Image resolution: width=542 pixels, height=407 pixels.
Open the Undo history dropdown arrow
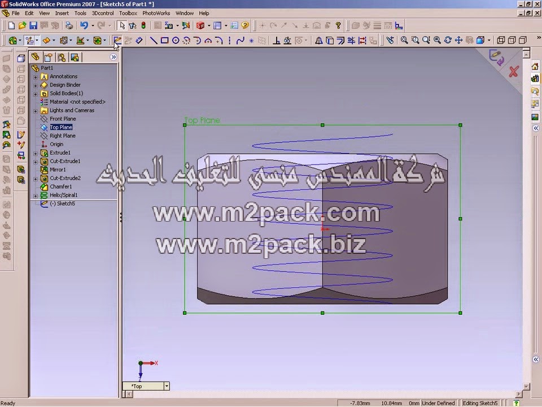point(93,25)
